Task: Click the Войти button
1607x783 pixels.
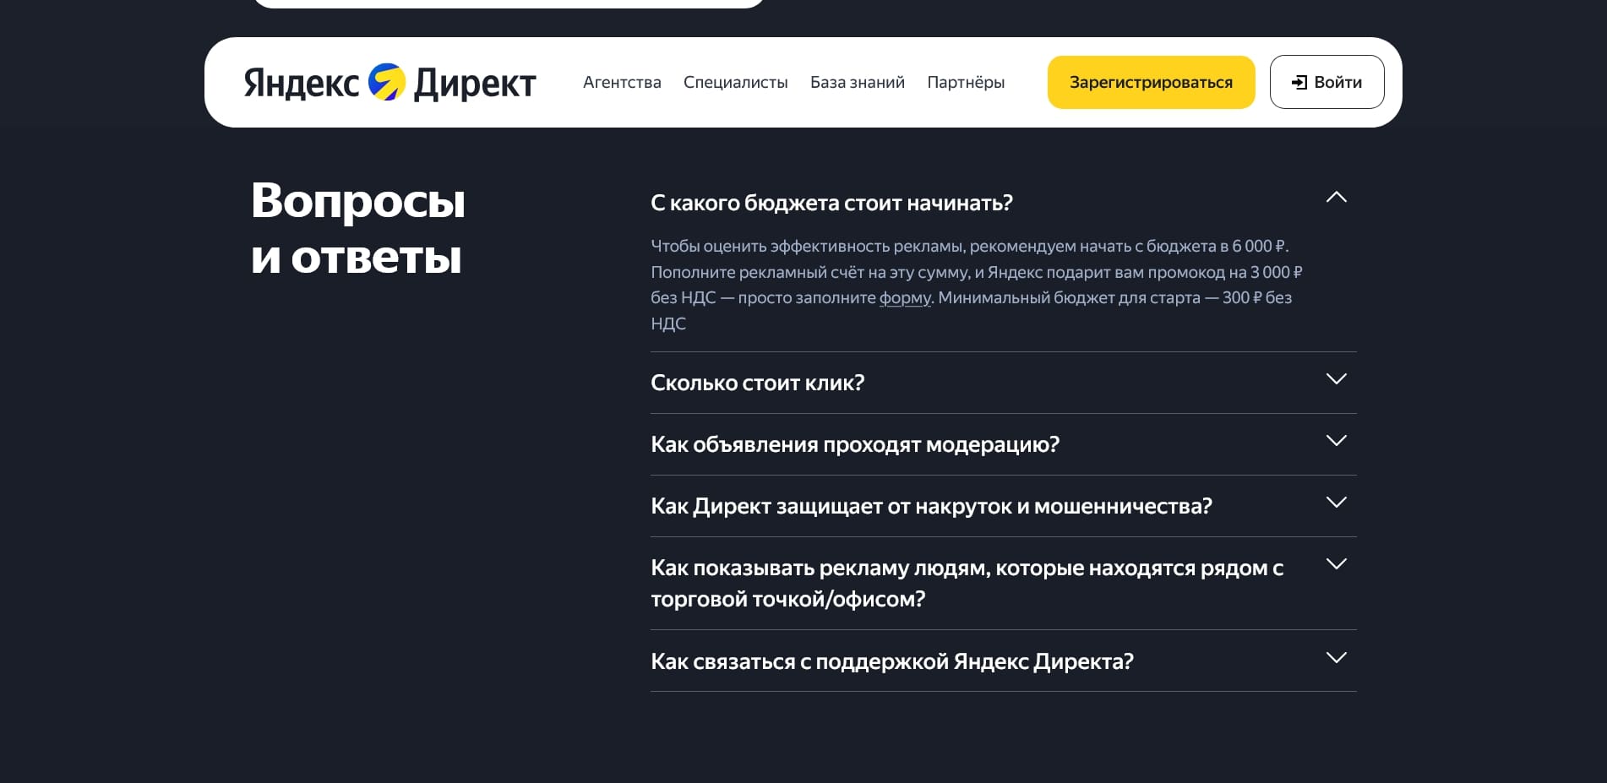Action: 1326,82
